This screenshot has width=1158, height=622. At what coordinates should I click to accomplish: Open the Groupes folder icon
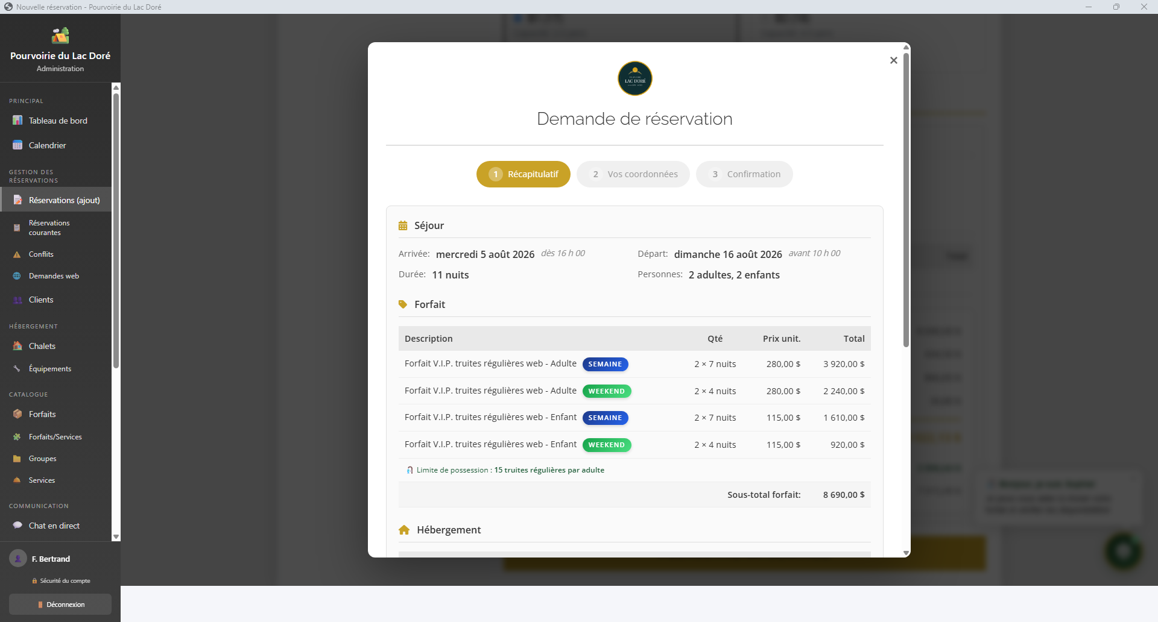pos(17,459)
